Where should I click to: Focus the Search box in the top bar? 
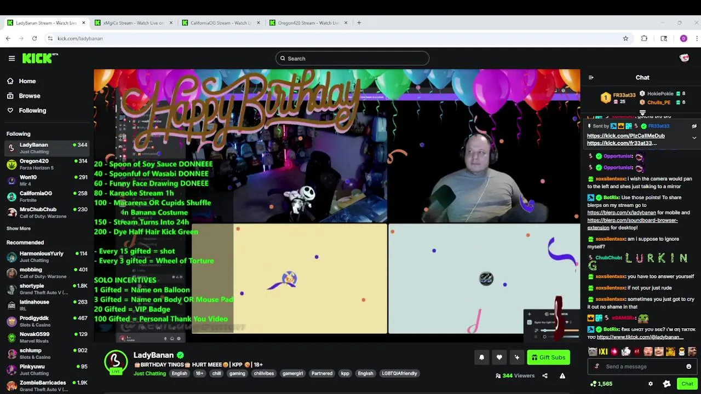352,59
